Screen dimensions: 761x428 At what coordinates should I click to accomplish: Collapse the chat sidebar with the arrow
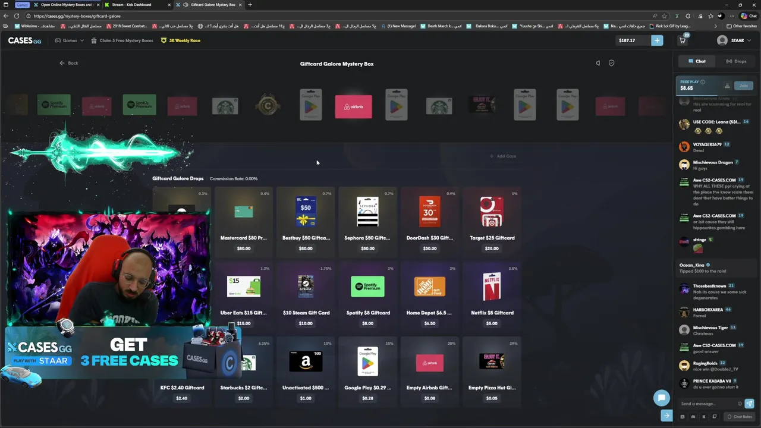[x=666, y=416]
